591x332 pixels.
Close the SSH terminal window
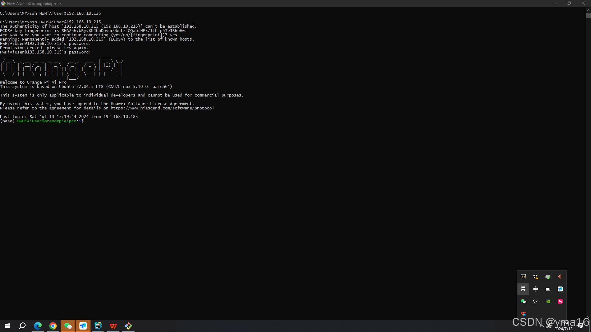coord(583,3)
